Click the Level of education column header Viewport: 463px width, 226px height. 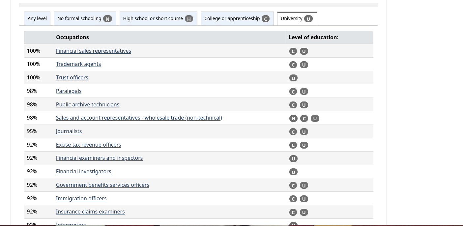pos(313,37)
